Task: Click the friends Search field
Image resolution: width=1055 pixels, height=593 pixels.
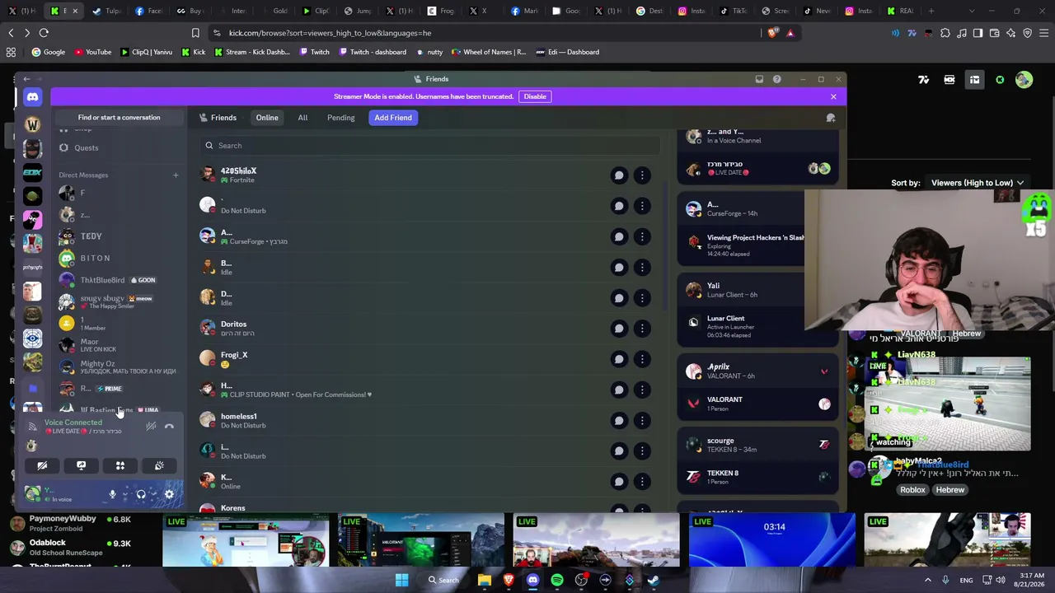Action: [x=430, y=146]
